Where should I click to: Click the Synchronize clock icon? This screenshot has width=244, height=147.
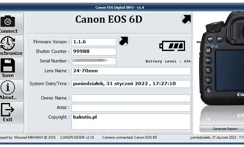click(7, 43)
